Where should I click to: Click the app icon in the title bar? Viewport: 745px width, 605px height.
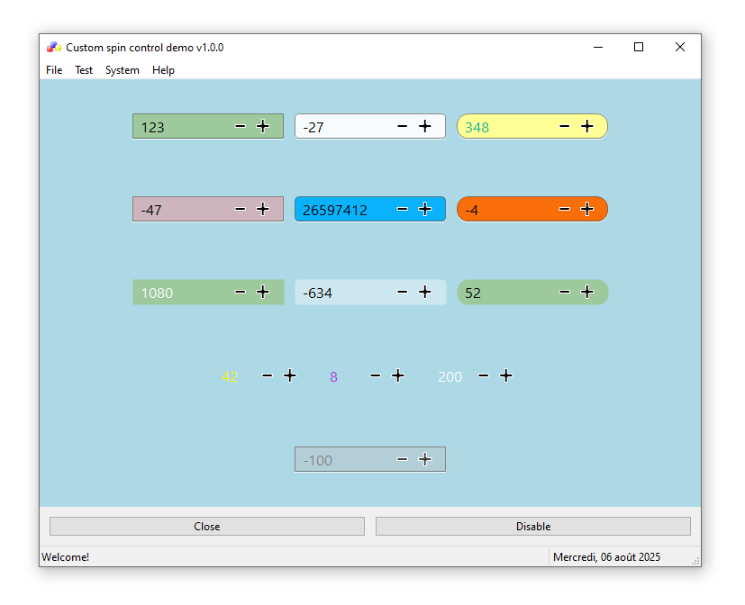[54, 48]
